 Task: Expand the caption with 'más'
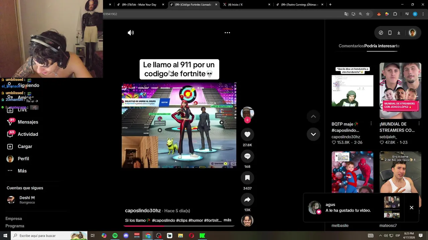227,220
